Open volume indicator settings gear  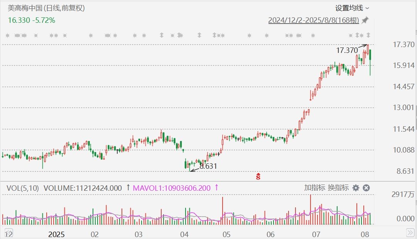pos(356,188)
